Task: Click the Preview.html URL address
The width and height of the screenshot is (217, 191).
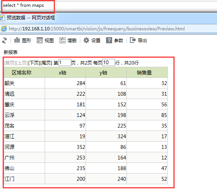Action: coord(97,29)
